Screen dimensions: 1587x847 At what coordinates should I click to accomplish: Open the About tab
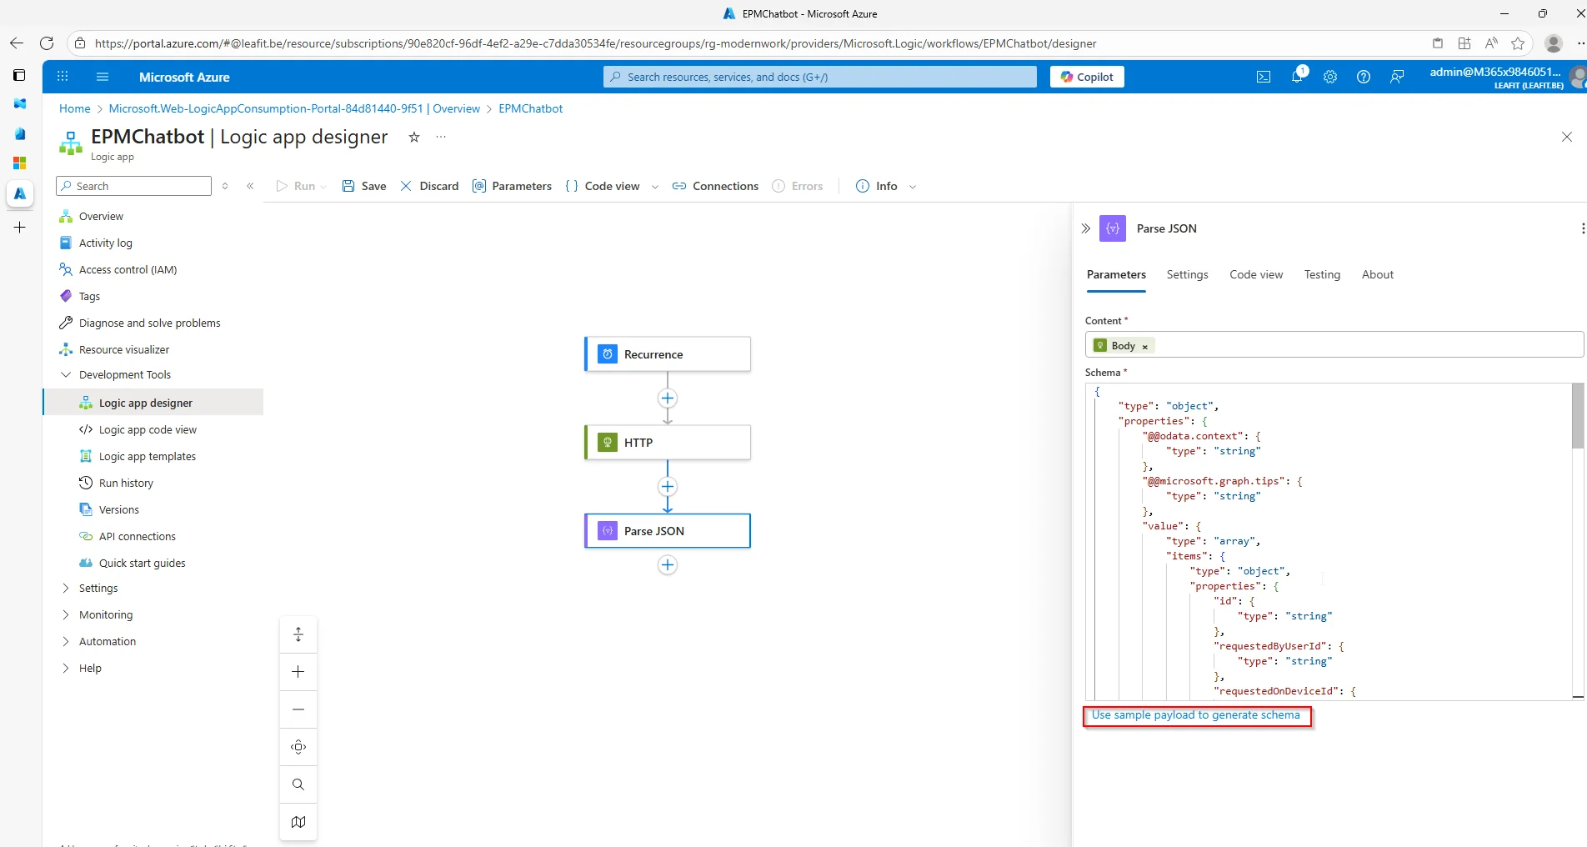tap(1377, 275)
